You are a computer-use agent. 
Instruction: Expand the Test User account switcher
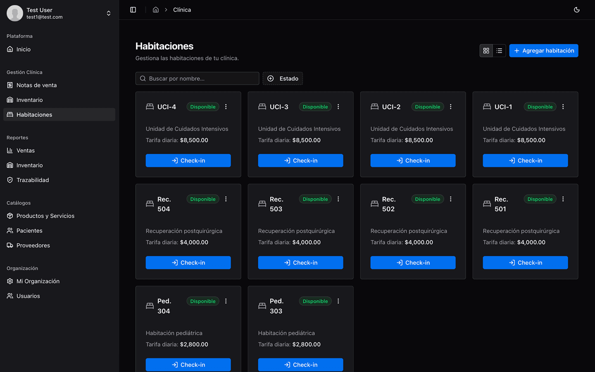click(x=108, y=13)
